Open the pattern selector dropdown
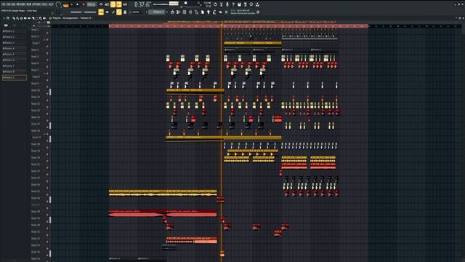Image resolution: width=465 pixels, height=262 pixels. click(157, 12)
